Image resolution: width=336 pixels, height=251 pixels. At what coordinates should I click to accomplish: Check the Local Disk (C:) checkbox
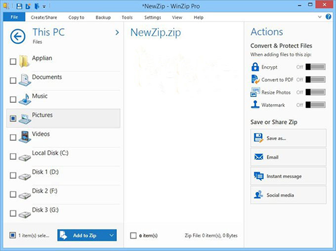pos(13,157)
